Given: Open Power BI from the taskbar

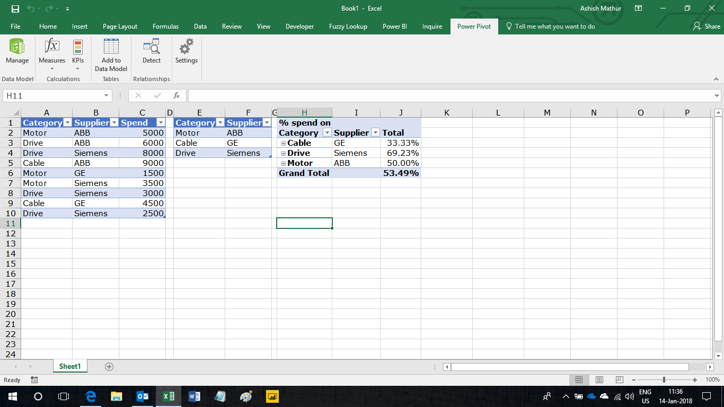Looking at the screenshot, I should (x=272, y=396).
